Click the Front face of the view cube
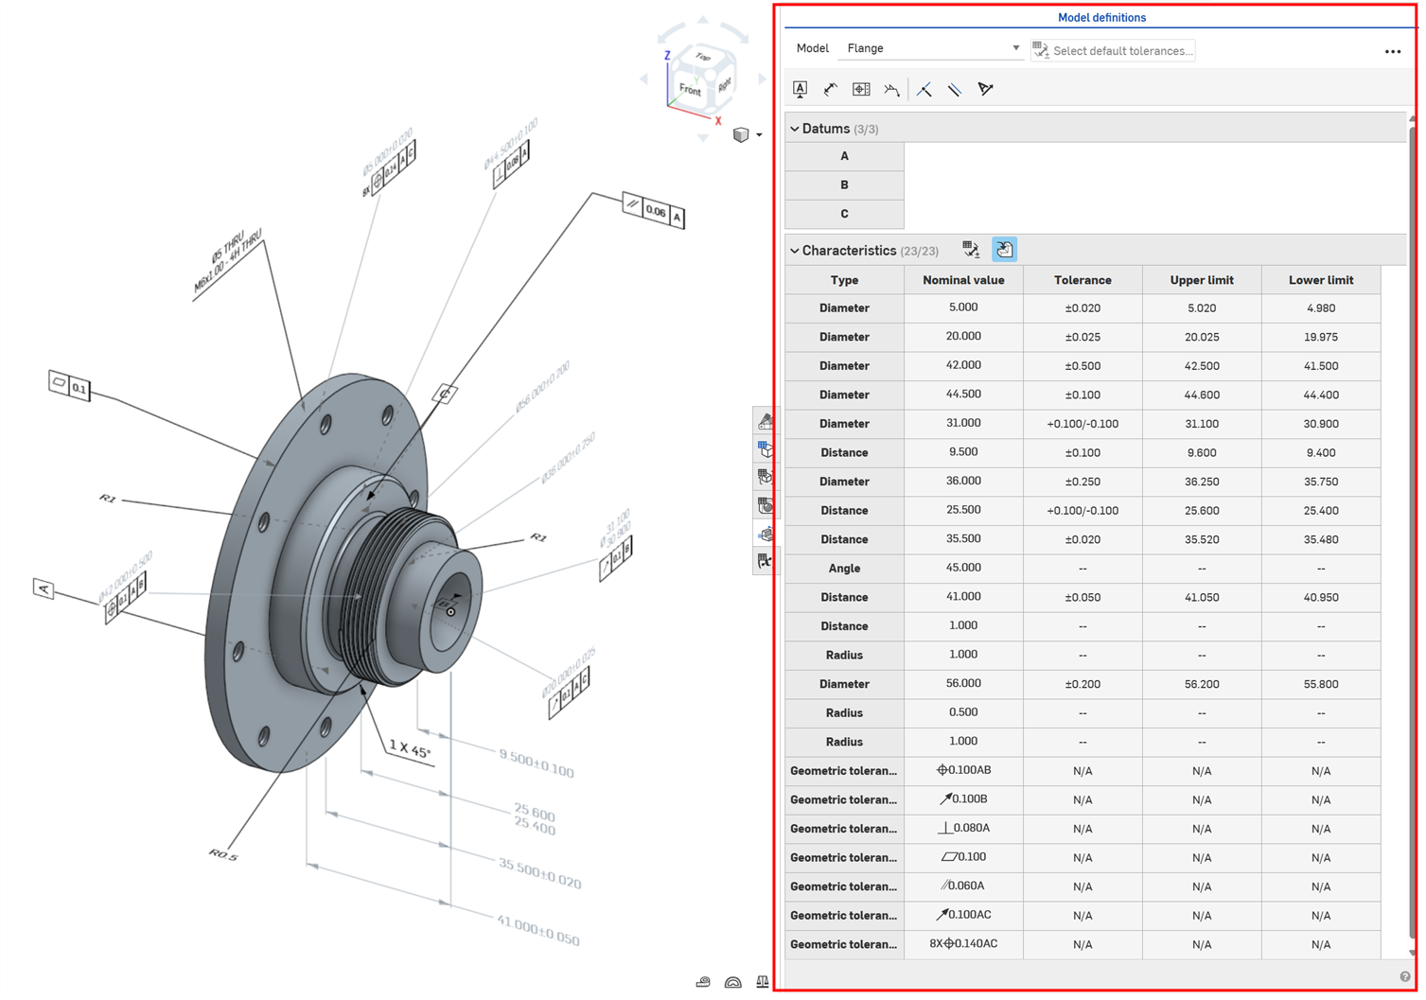This screenshot has width=1426, height=1000. [690, 90]
